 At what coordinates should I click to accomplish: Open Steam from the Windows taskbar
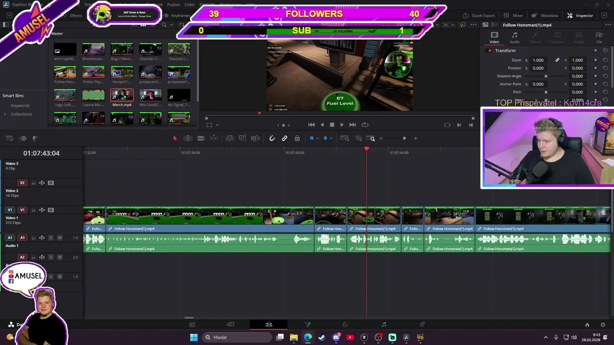(x=322, y=337)
